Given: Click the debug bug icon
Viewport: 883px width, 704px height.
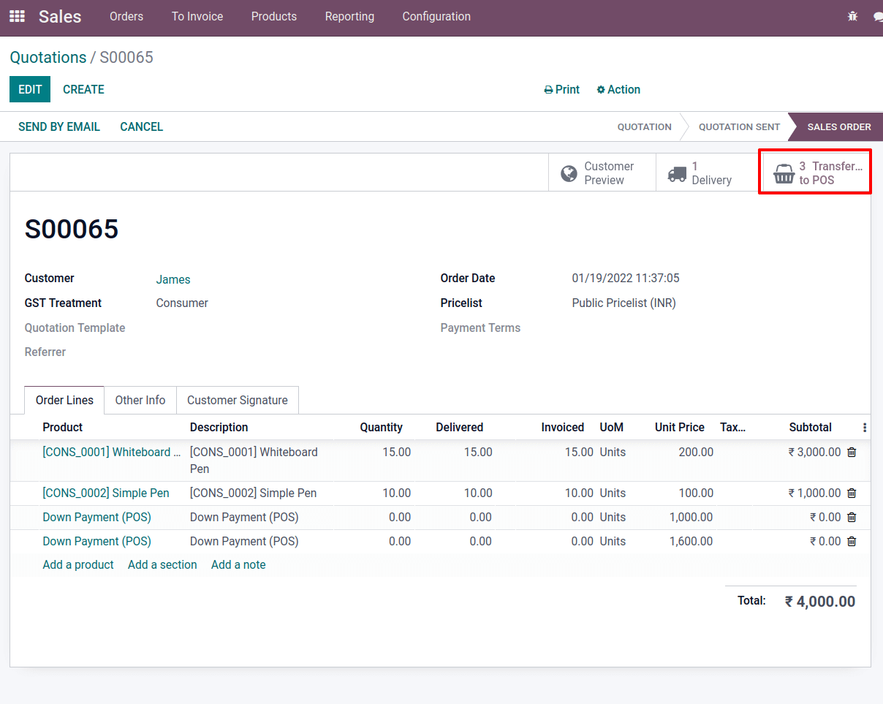Looking at the screenshot, I should click(x=852, y=16).
